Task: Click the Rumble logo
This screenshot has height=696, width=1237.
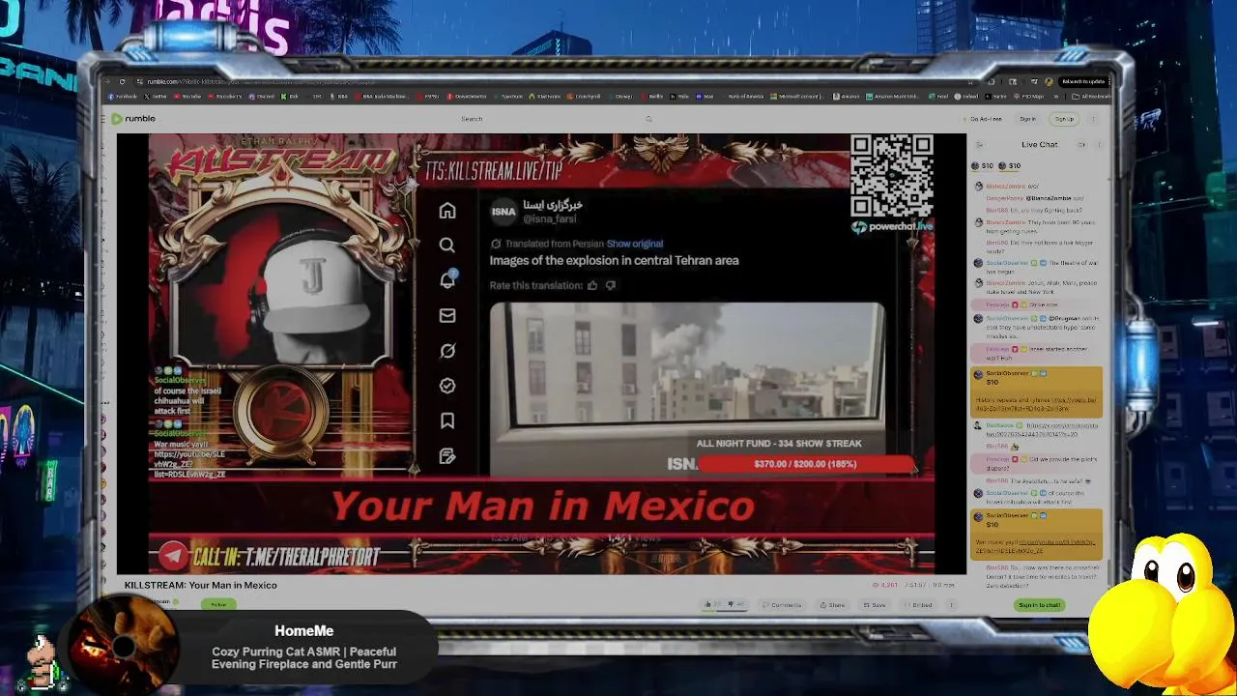Action: 133,119
